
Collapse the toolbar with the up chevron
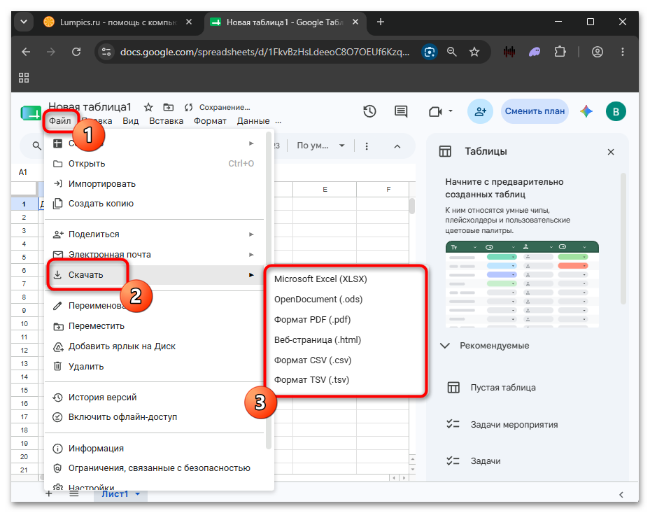(397, 146)
